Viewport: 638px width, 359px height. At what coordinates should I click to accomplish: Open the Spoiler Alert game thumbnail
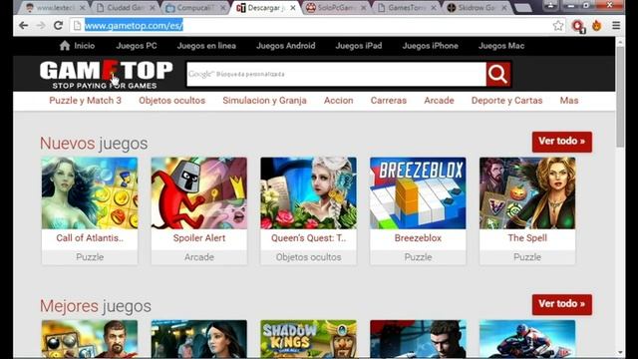tap(199, 192)
